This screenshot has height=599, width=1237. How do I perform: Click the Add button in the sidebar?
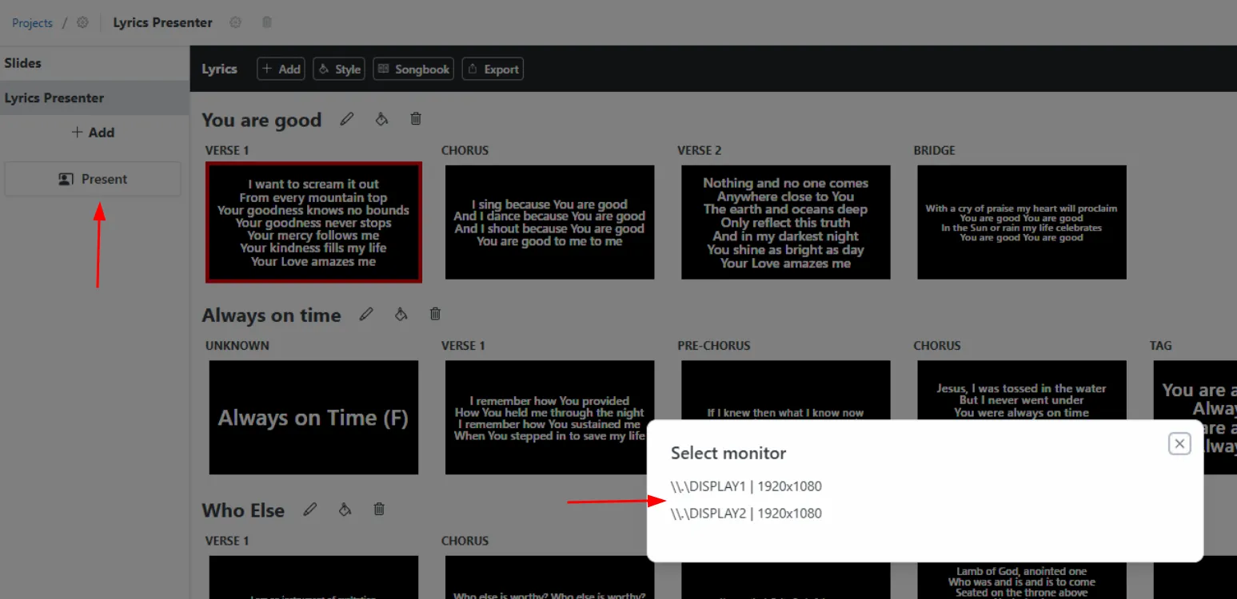[x=93, y=133]
